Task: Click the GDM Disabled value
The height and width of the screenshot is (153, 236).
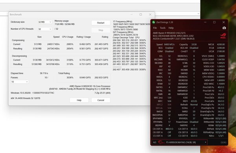Action: pos(169,51)
